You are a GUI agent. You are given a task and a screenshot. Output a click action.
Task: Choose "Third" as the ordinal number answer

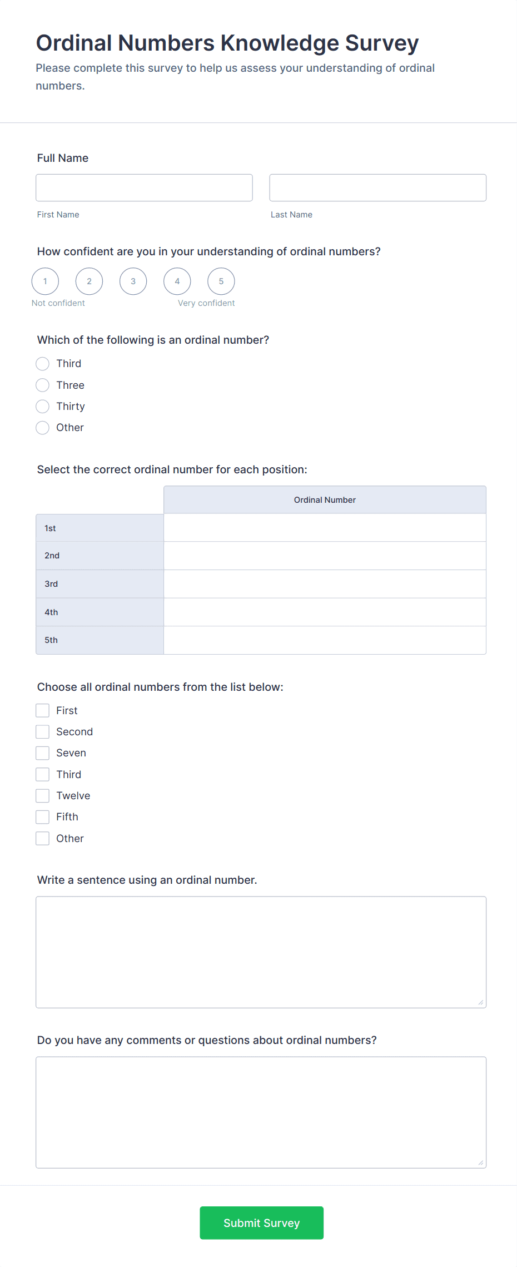(x=42, y=363)
